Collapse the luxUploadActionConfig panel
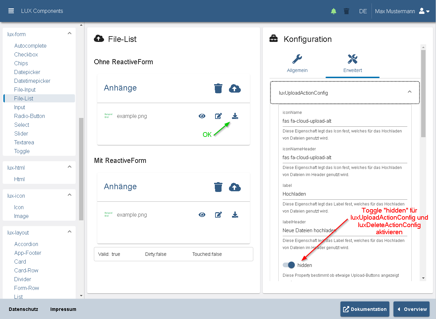The width and height of the screenshot is (436, 319). [x=409, y=92]
